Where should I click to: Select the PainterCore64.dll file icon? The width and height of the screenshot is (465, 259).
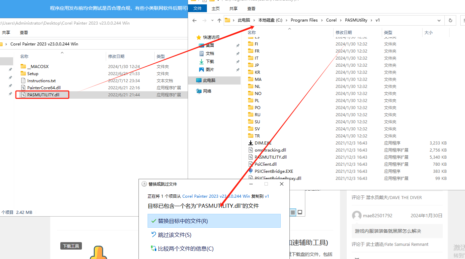23,88
